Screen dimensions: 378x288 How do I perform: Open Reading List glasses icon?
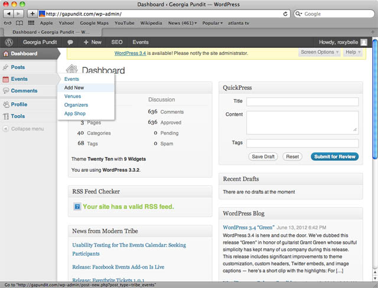(x=8, y=23)
